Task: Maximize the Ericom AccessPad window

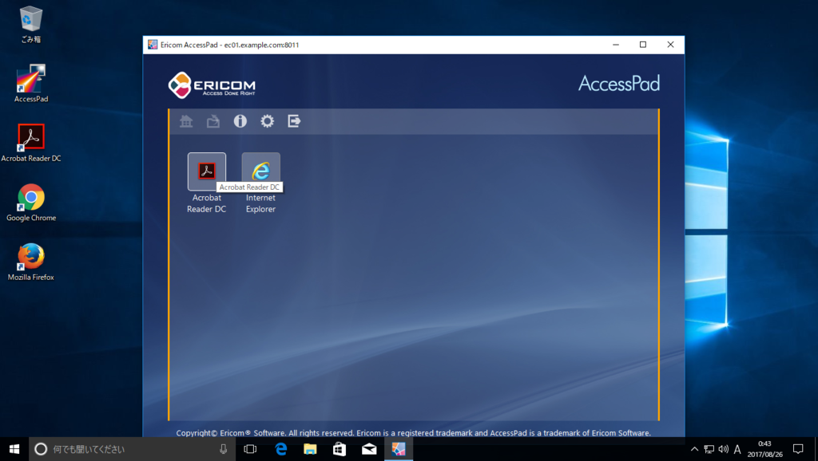Action: click(x=643, y=45)
